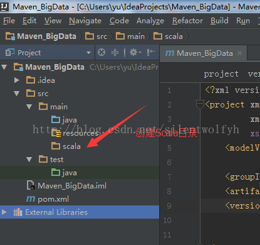Fold the project tag at line 2
260x245 pixels.
200,104
